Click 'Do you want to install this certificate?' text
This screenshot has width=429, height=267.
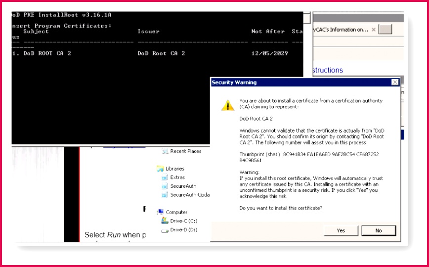pyautogui.click(x=281, y=208)
